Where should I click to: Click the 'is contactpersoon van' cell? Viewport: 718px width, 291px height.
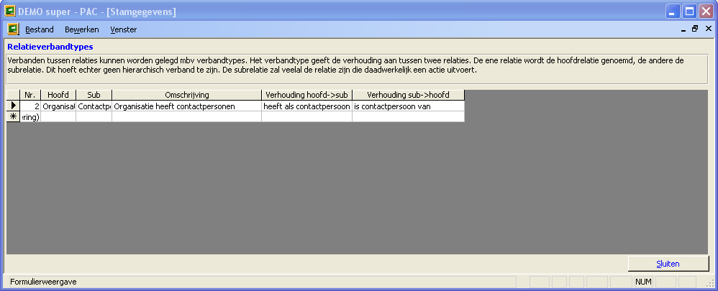click(x=409, y=106)
